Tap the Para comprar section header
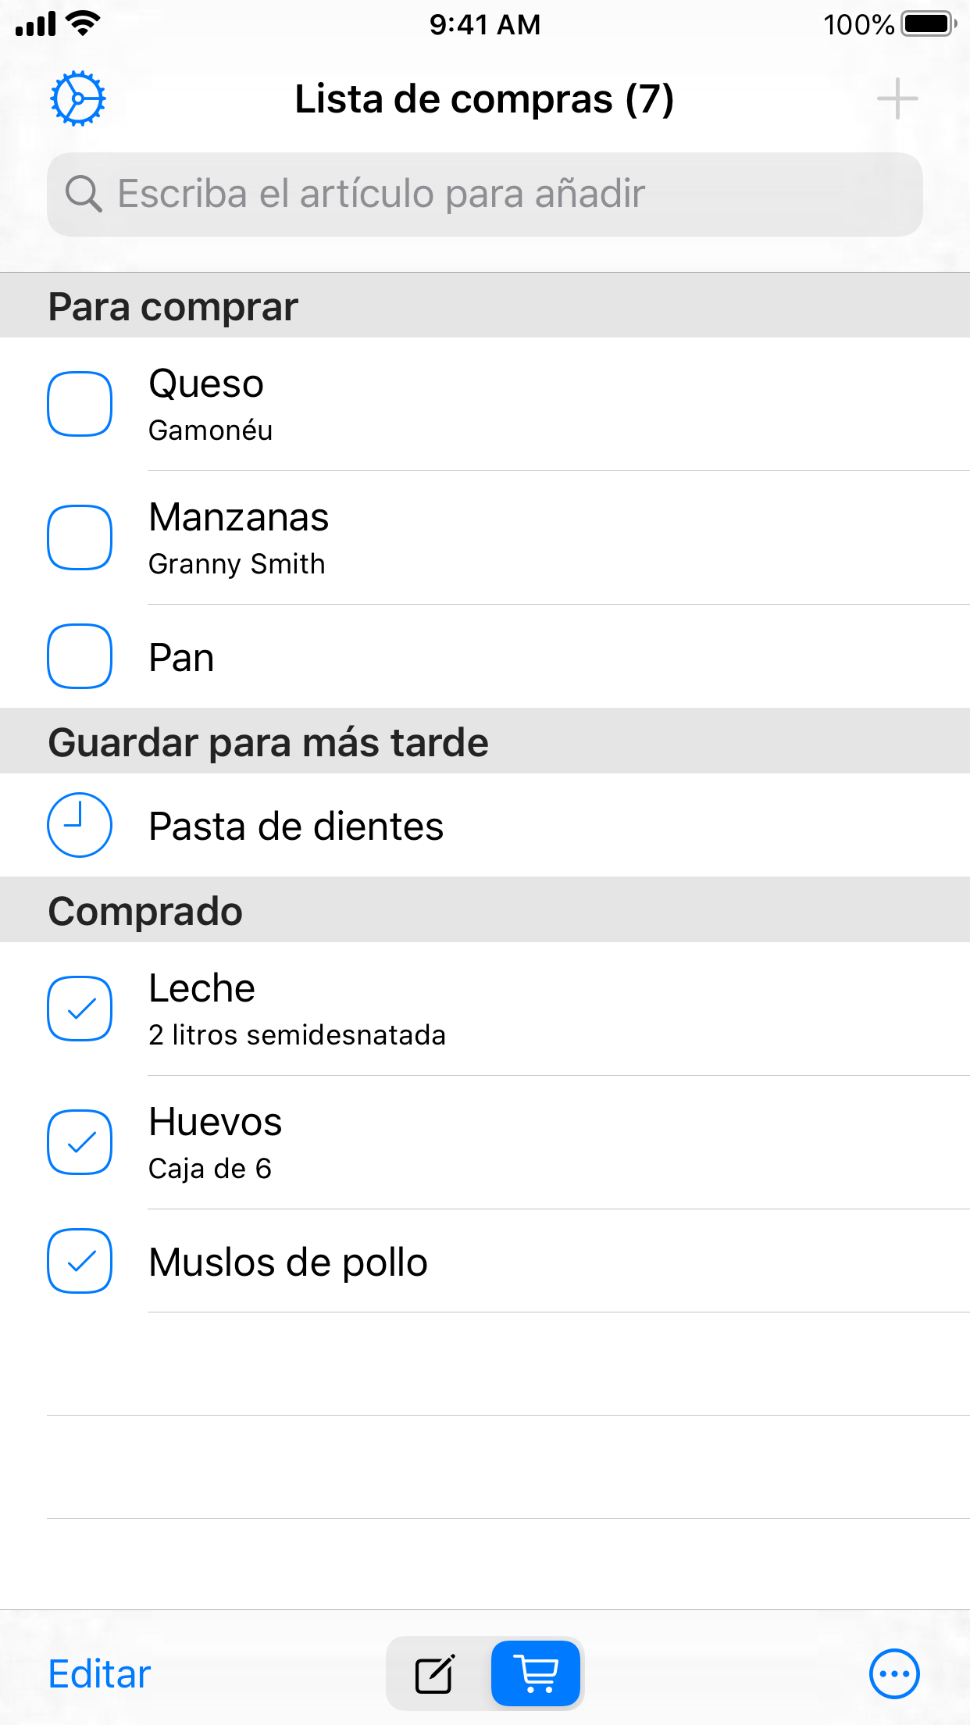Viewport: 970px width, 1725px height. (x=173, y=306)
